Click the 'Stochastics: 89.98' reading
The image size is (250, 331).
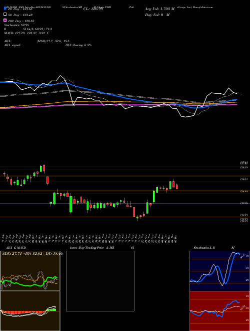16,25
